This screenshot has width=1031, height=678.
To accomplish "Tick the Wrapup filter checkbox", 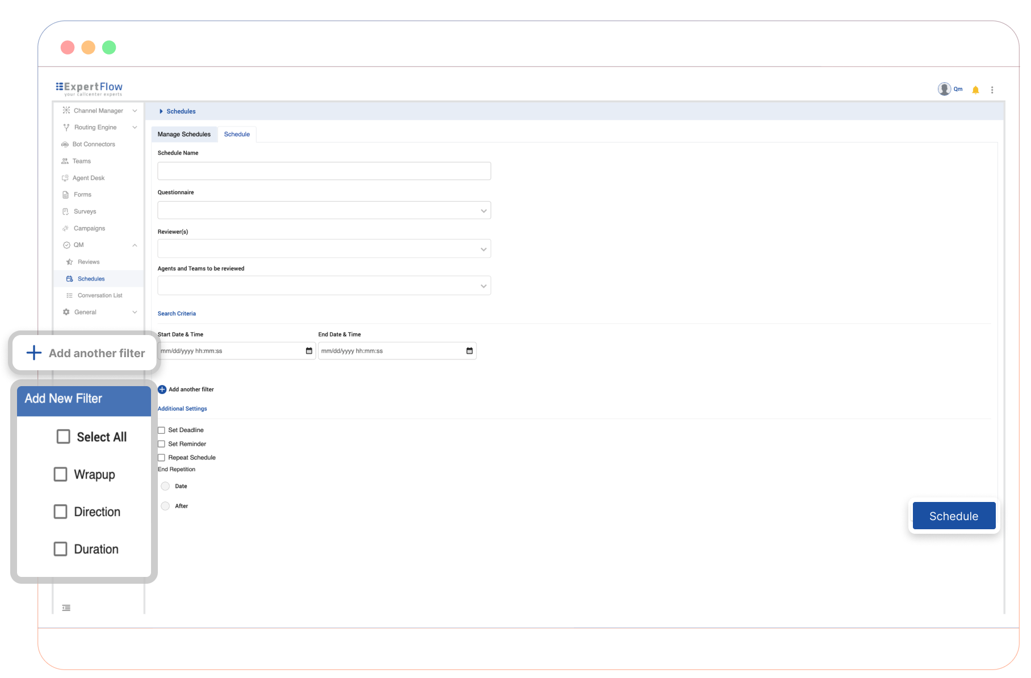I will point(61,474).
